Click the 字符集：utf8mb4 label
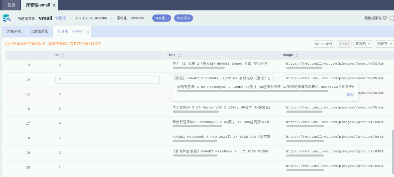The height and width of the screenshot is (177, 394). pos(130,18)
